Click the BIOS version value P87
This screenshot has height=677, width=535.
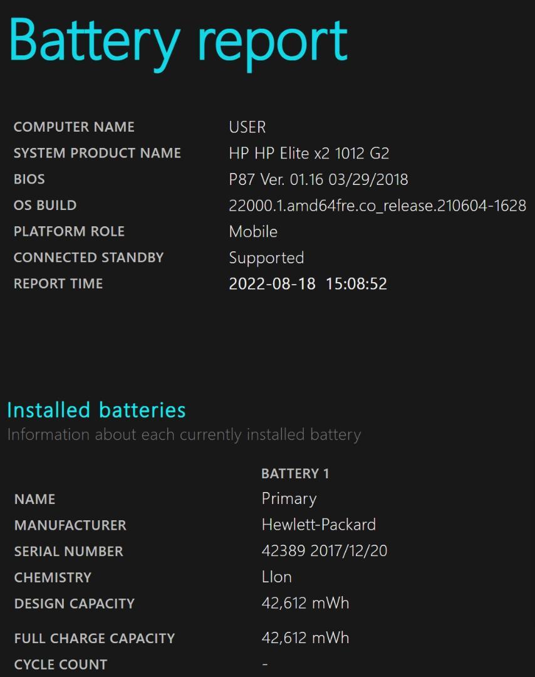(318, 179)
